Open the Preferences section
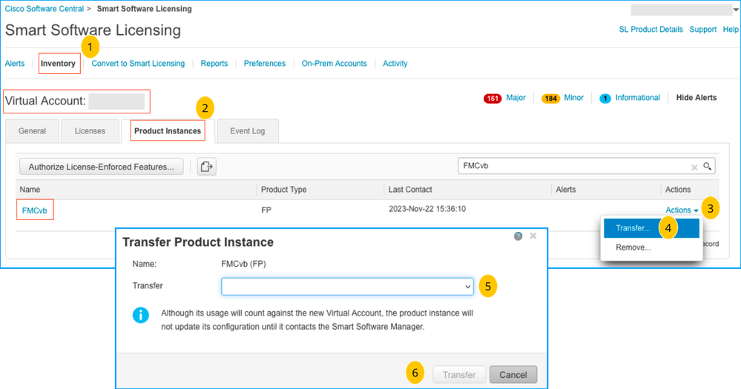Image resolution: width=741 pixels, height=389 pixels. pos(265,63)
